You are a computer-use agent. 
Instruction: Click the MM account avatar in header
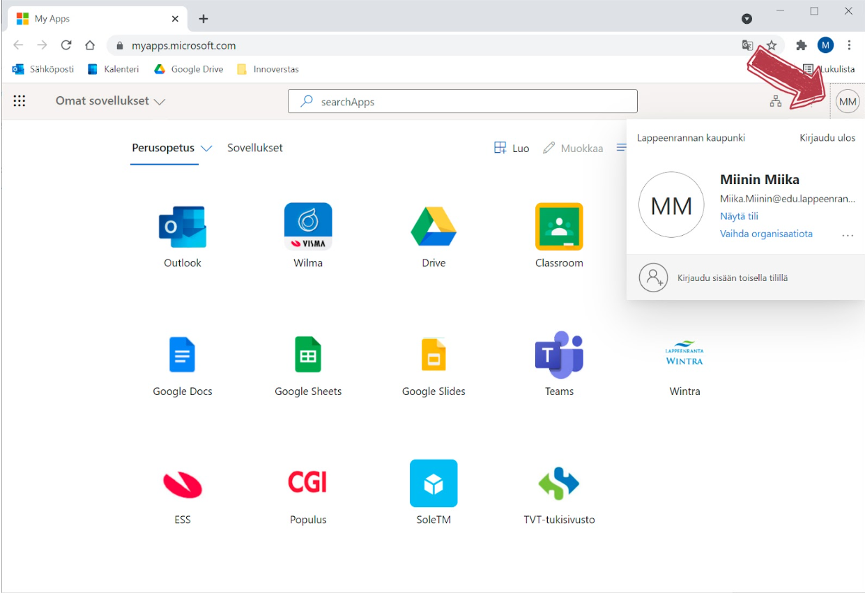[x=848, y=102]
